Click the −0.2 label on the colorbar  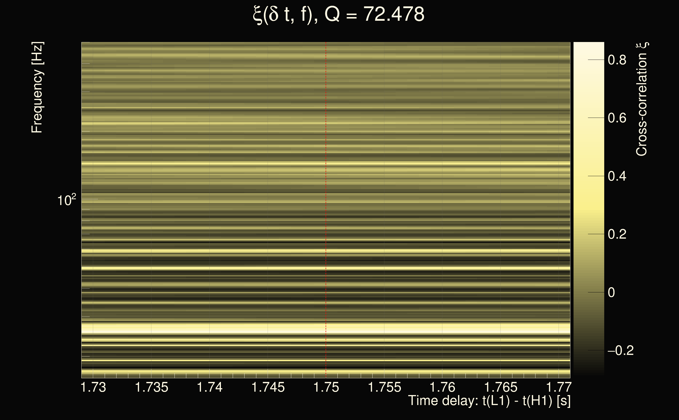[x=620, y=350]
